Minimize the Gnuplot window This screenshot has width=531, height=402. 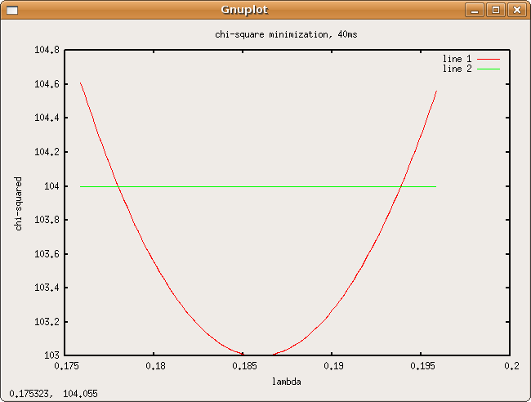pos(475,10)
